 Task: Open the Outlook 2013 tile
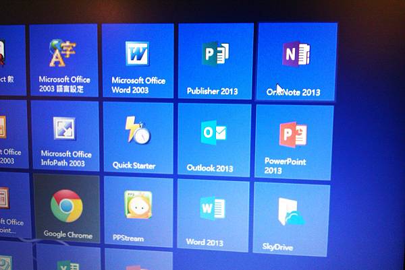(214, 140)
